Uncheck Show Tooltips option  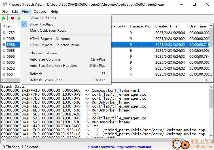[66, 24]
